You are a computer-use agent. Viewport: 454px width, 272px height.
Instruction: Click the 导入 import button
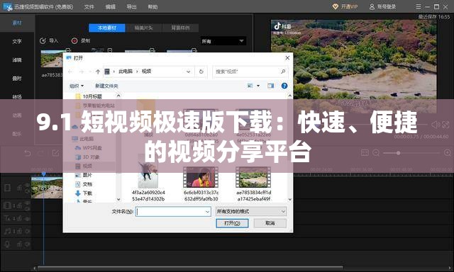coord(49,41)
